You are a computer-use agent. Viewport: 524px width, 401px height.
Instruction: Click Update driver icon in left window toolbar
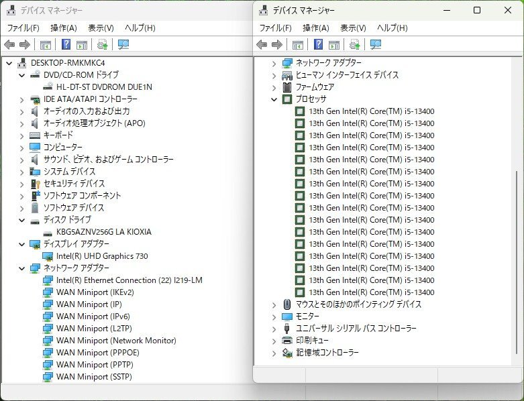click(102, 44)
